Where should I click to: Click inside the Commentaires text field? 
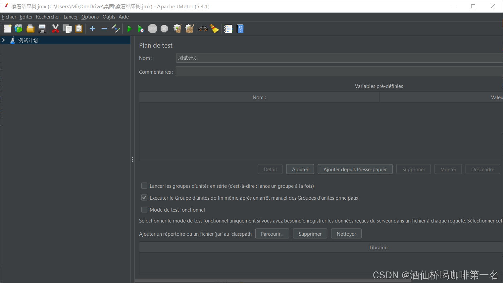click(x=339, y=72)
